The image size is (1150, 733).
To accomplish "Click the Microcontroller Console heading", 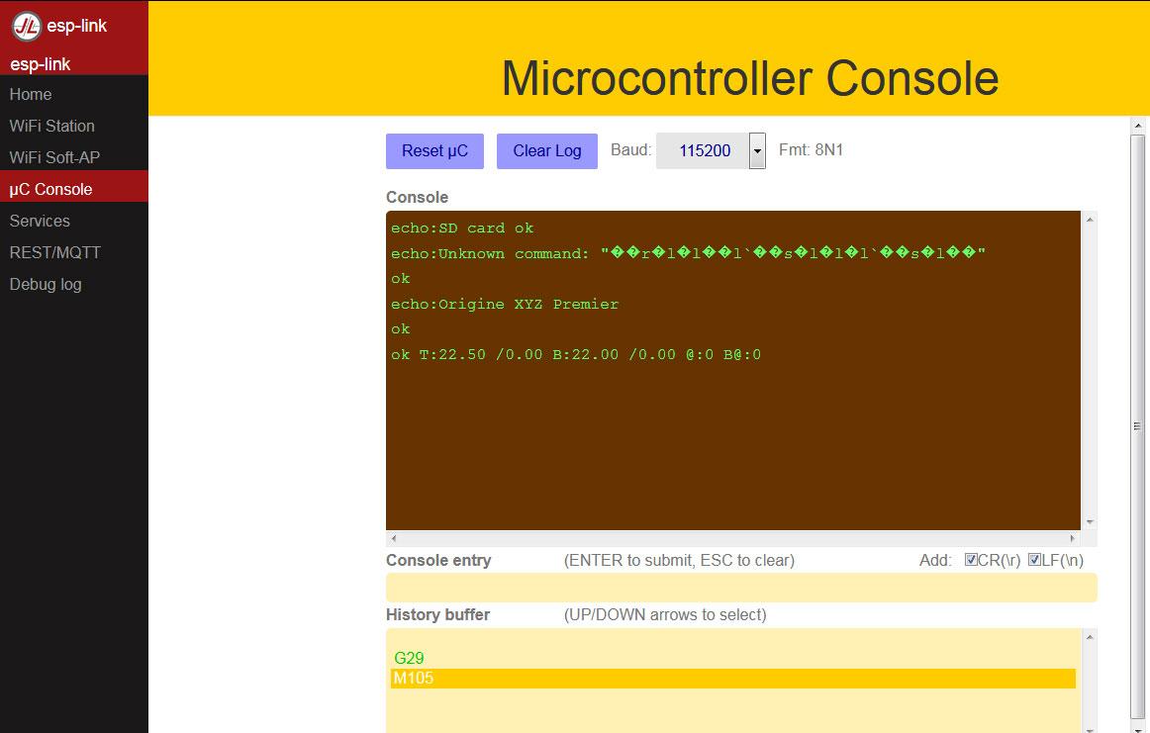I will [749, 78].
